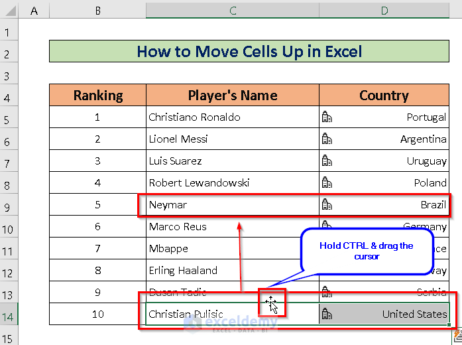
Task: Select ranking cell with value 4
Action: coord(98,182)
